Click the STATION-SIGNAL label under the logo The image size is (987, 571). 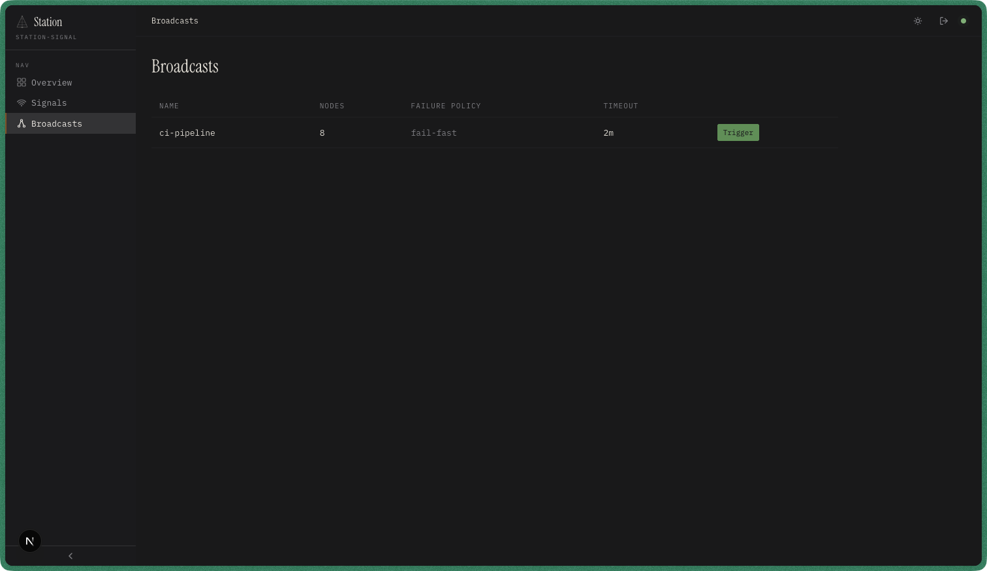(x=46, y=37)
